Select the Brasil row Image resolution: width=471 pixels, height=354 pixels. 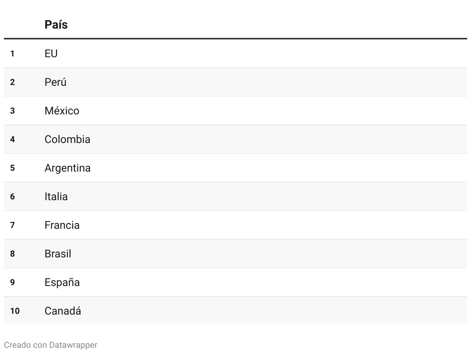235,254
